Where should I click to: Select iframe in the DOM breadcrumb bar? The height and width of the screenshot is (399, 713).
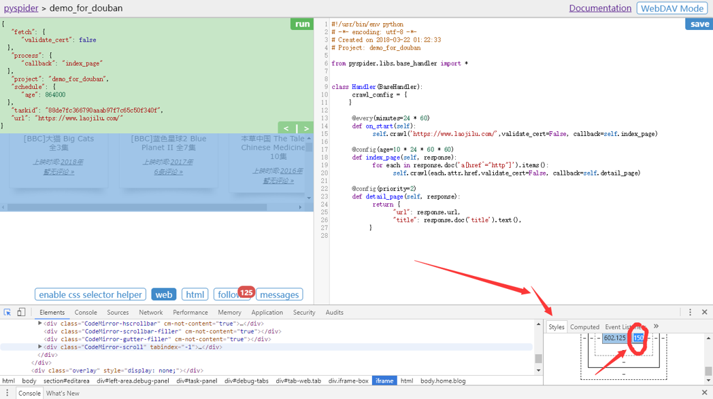(384, 381)
